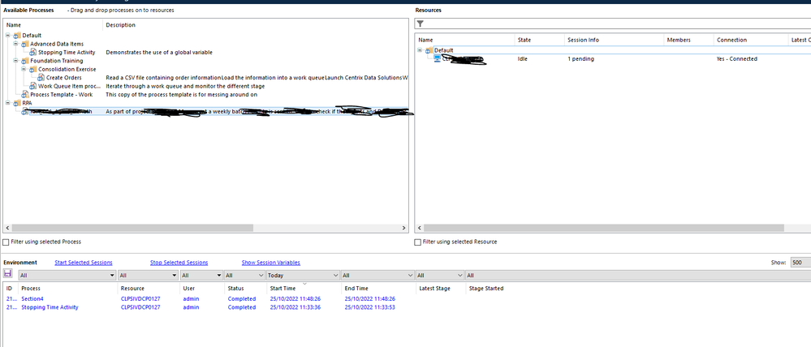Sort sessions by the Process column header
811x347 pixels.
(x=31, y=288)
